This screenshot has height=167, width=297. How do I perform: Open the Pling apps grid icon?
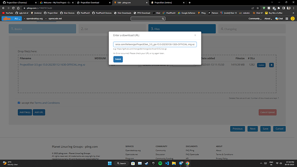[287, 19]
